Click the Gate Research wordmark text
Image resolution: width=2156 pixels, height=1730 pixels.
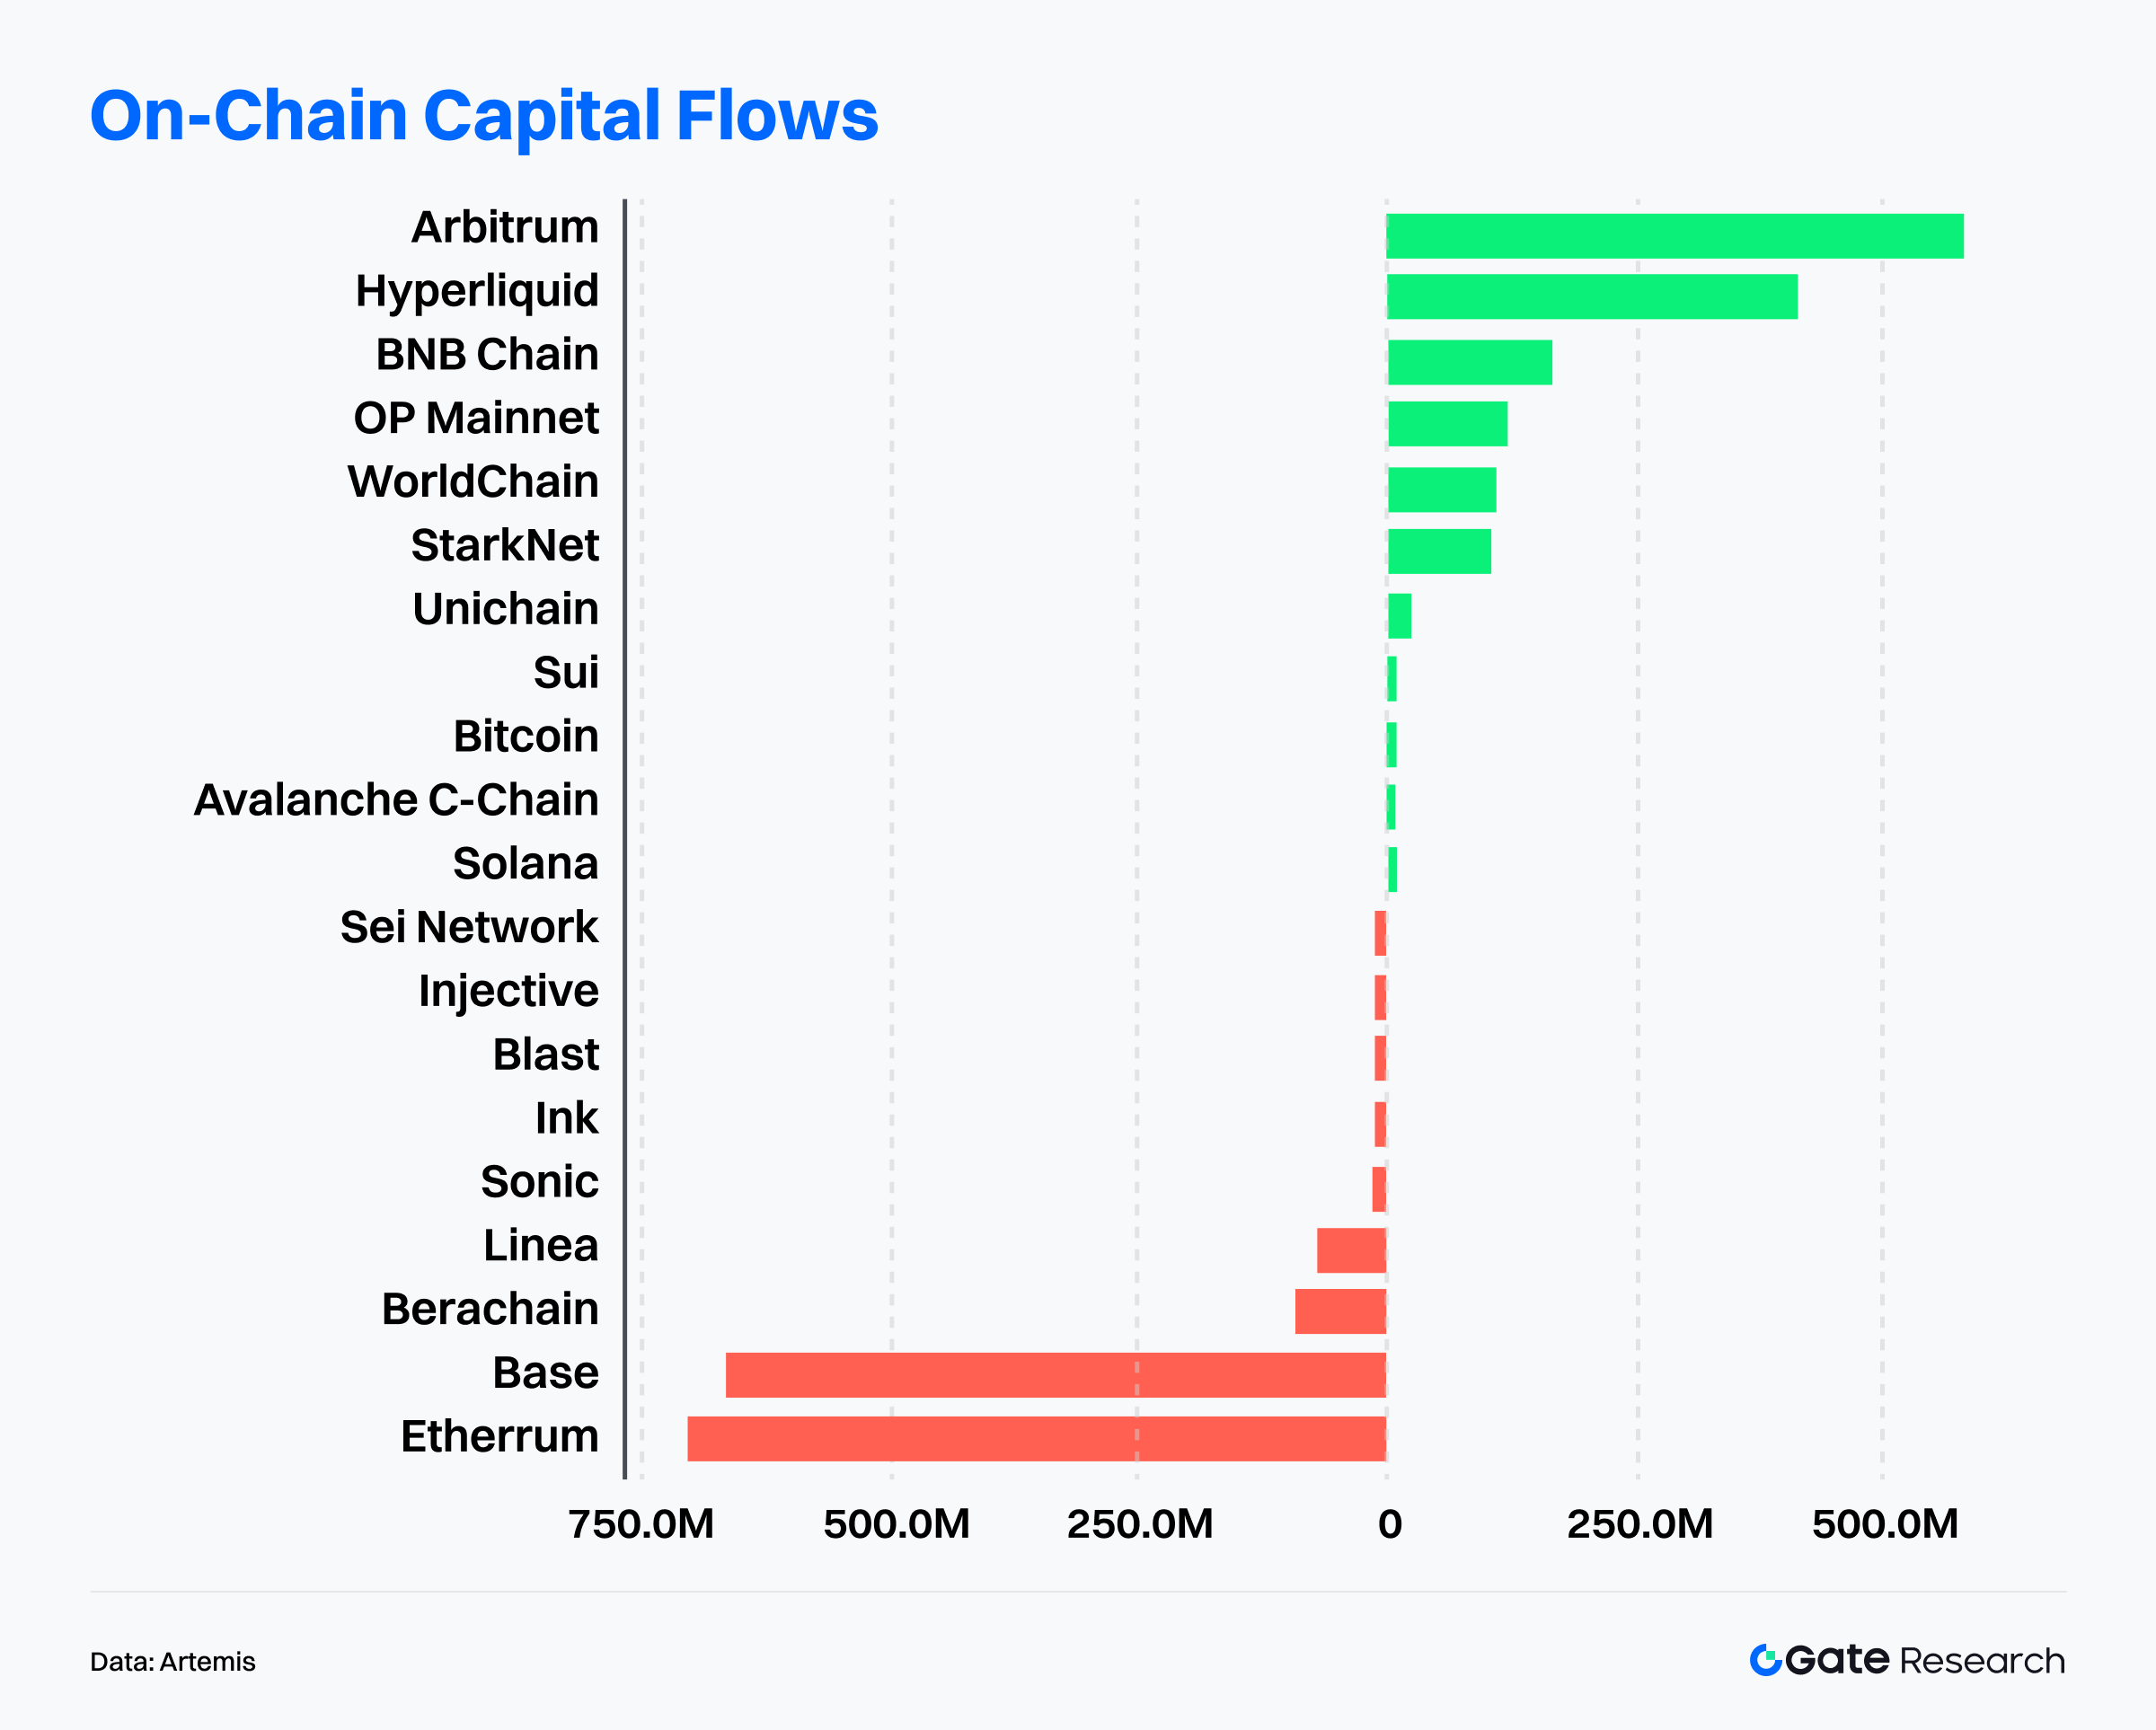coord(1925,1660)
